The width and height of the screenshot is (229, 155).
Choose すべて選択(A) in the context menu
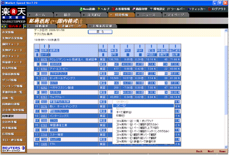click(143, 112)
